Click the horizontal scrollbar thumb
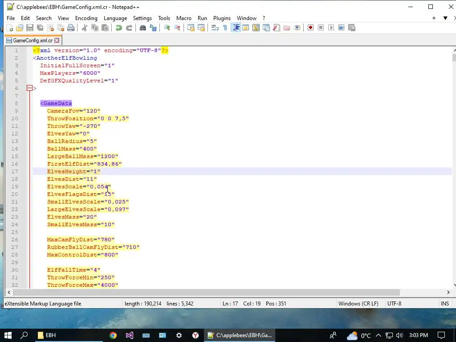456x342 pixels. 206,292
